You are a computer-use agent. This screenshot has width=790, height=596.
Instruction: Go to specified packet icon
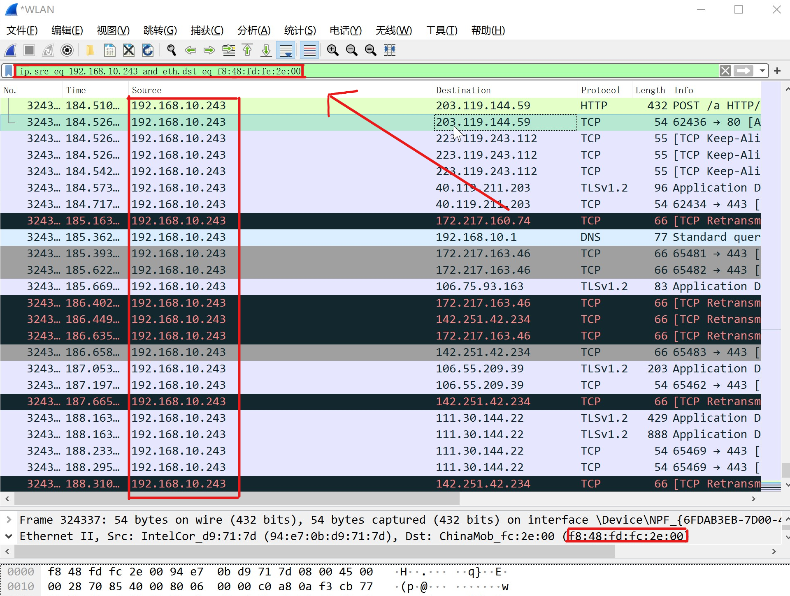[x=228, y=50]
